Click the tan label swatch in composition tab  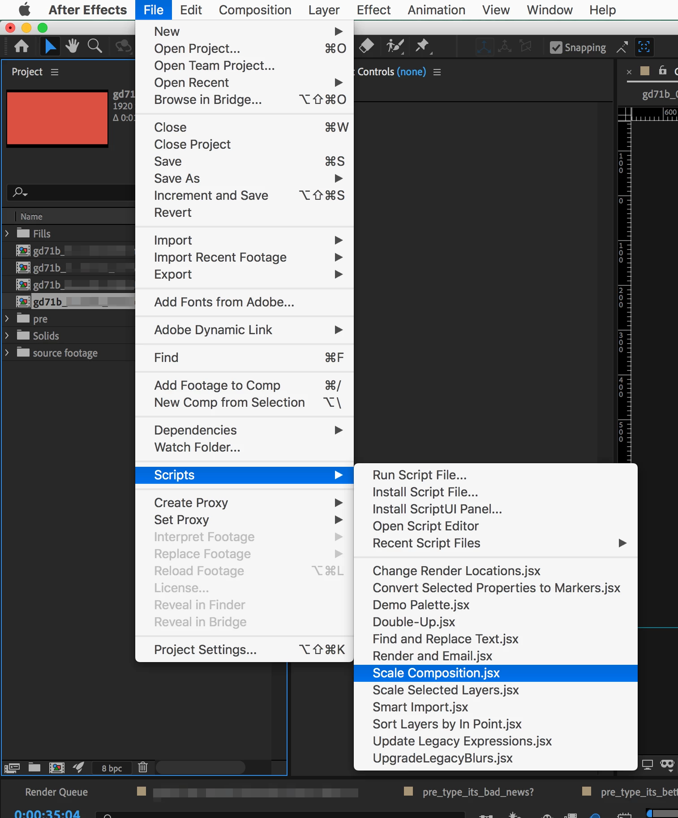(x=645, y=71)
